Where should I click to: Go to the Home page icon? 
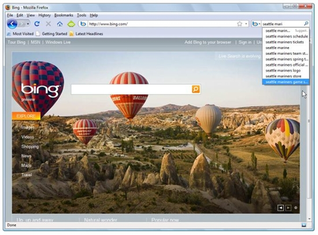[60, 24]
